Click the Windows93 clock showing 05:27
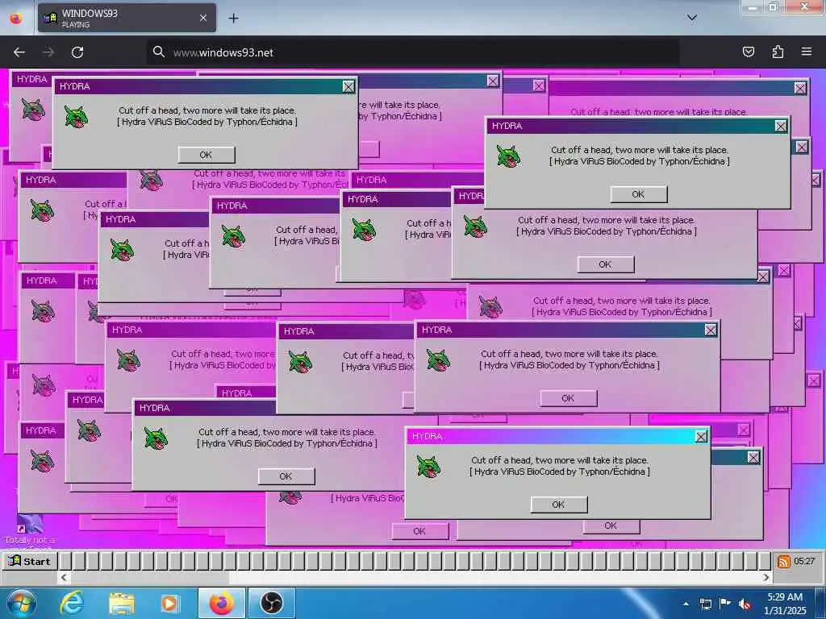 tap(804, 561)
